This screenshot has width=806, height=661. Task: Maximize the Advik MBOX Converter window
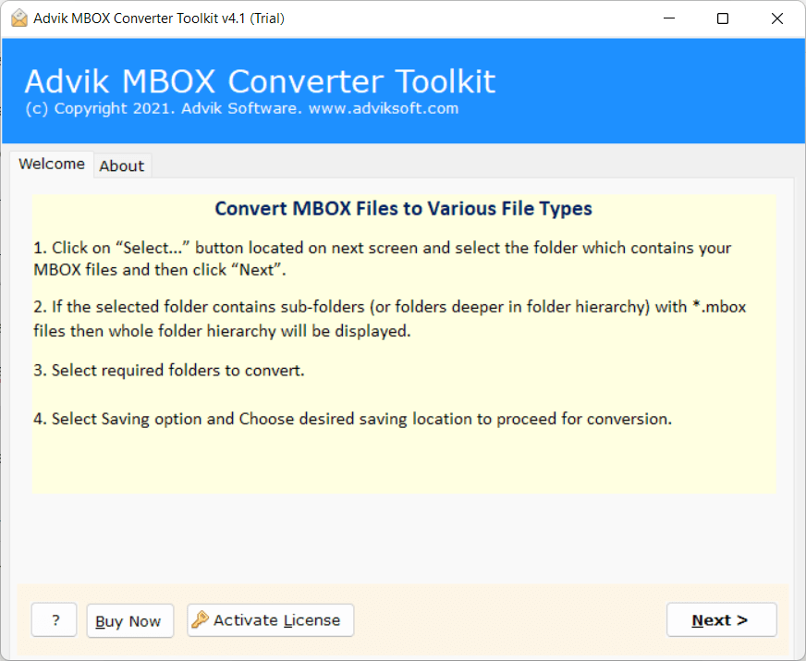[723, 18]
